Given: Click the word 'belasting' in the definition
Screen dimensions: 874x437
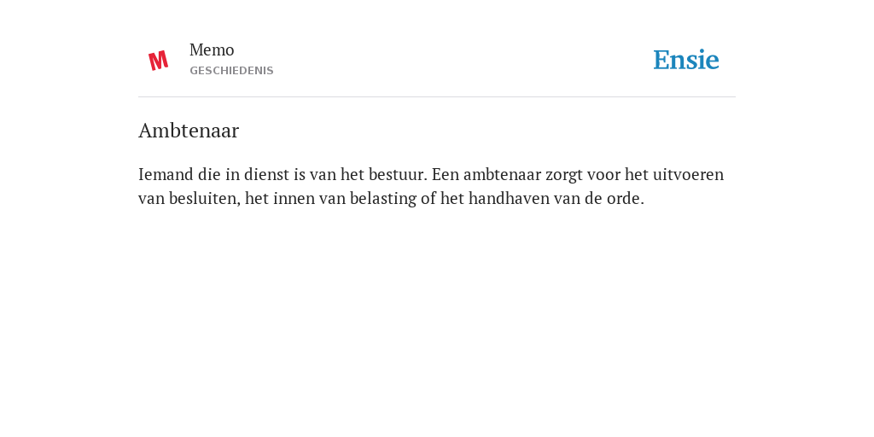Looking at the screenshot, I should coord(383,199).
